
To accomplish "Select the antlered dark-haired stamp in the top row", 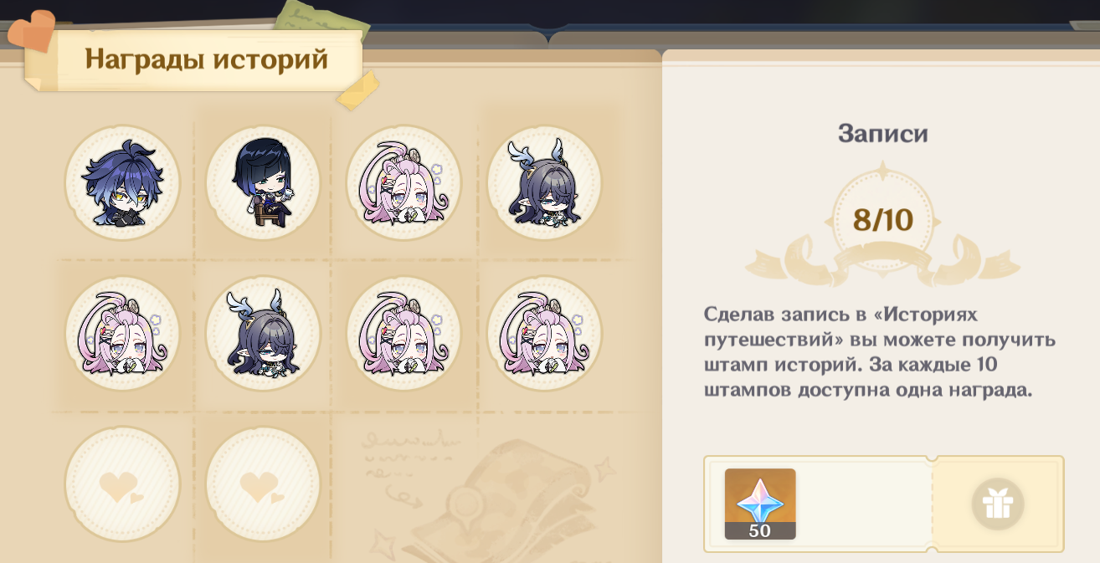I will click(544, 183).
